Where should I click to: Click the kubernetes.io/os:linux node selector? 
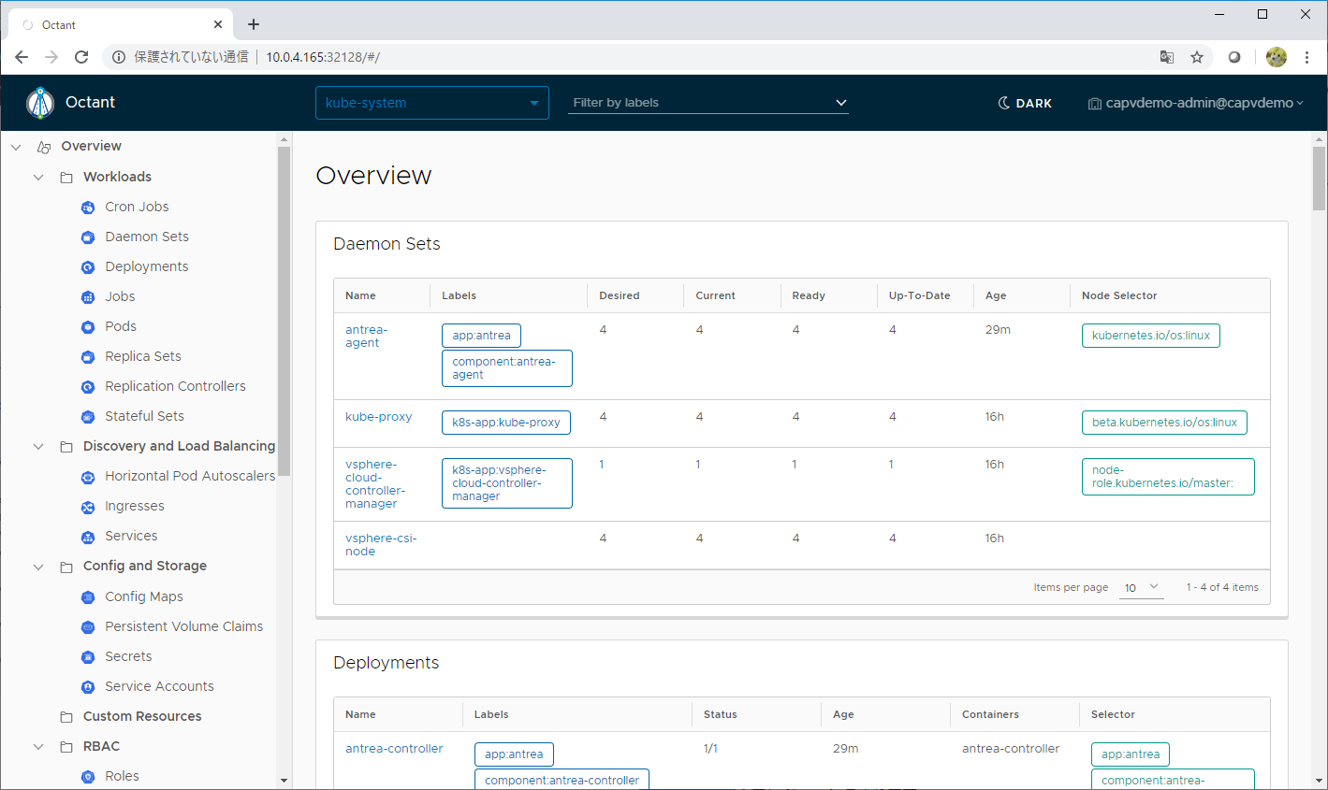[x=1151, y=336]
